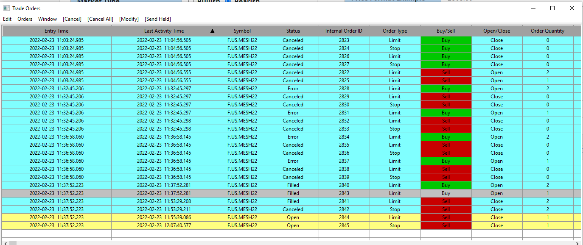Sort by Internal Order ID column header
The image size is (583, 245).
coord(344,31)
